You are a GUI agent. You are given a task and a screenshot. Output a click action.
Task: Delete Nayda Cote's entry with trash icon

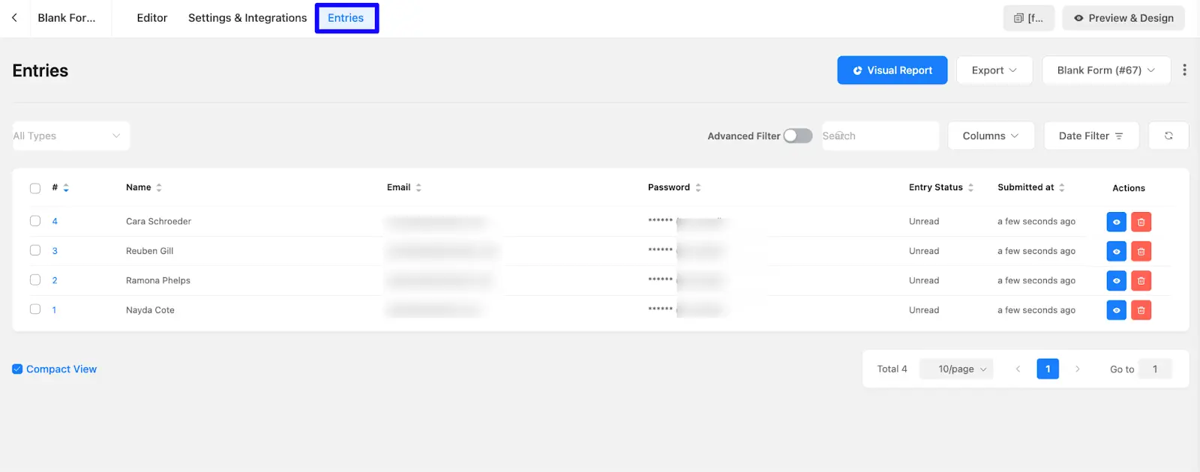[1141, 310]
